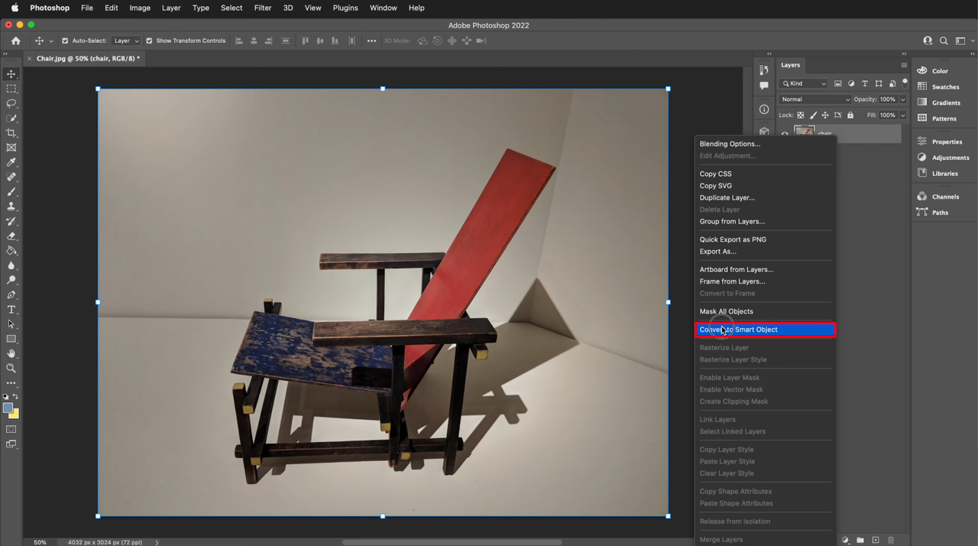Select the Rectangular Marquee tool

click(11, 89)
